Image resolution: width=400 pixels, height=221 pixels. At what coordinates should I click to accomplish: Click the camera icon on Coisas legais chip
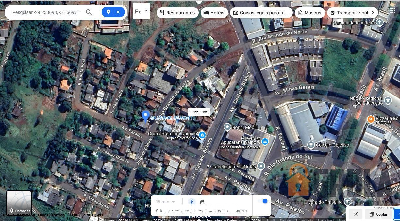[x=236, y=13]
